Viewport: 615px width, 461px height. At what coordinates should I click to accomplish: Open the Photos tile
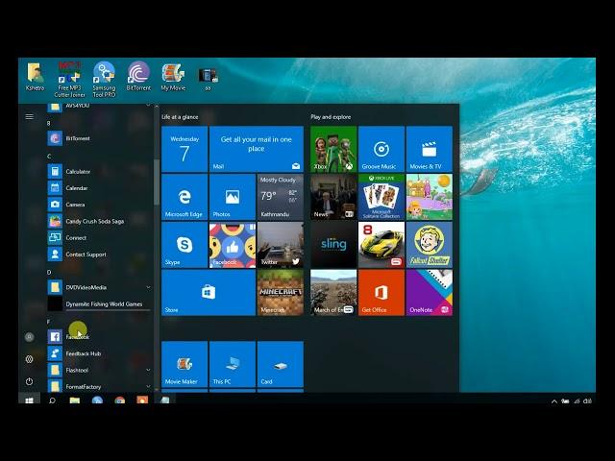[x=233, y=197]
